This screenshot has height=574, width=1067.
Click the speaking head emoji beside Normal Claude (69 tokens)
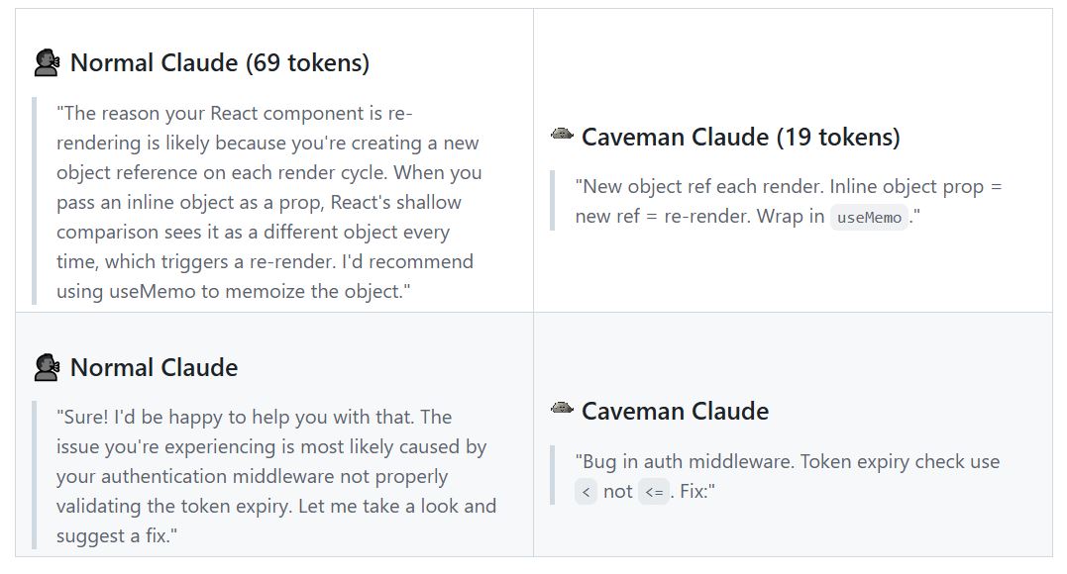coord(47,62)
